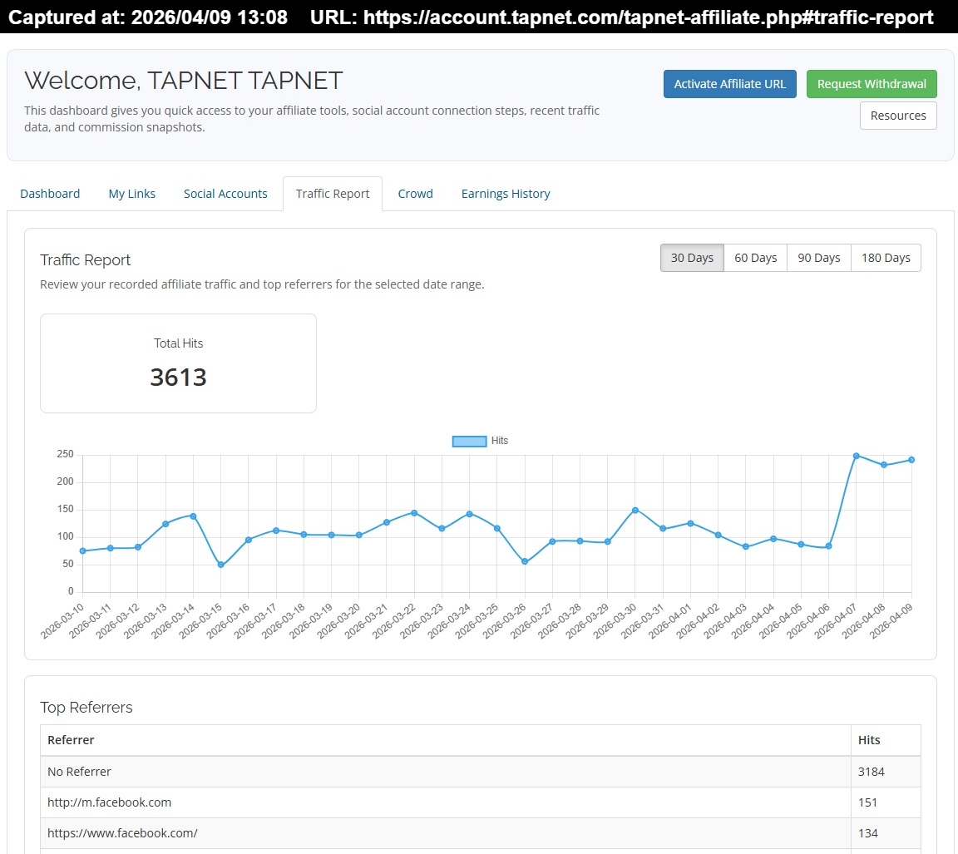Image resolution: width=958 pixels, height=854 pixels.
Task: Click the last data point for 2026-04-09
Action: point(911,460)
